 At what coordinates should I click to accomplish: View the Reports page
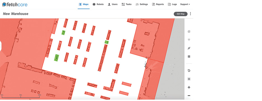coord(158,4)
